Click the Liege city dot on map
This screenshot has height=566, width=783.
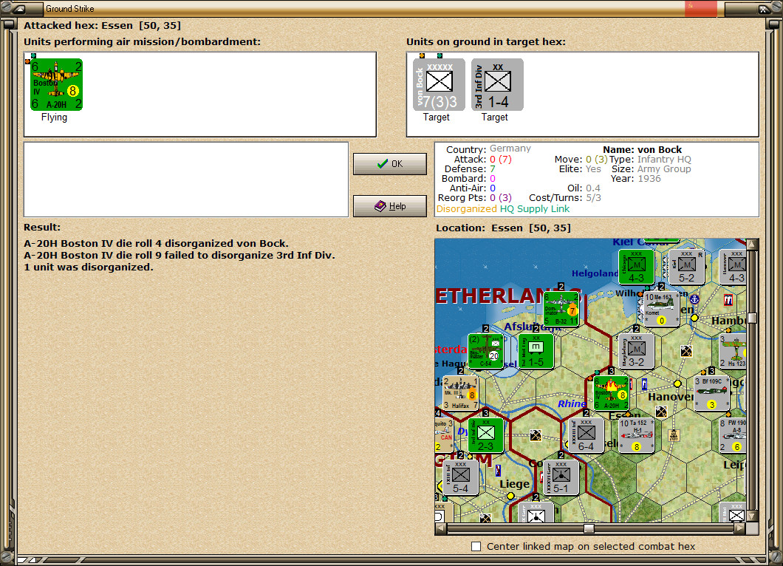point(510,496)
